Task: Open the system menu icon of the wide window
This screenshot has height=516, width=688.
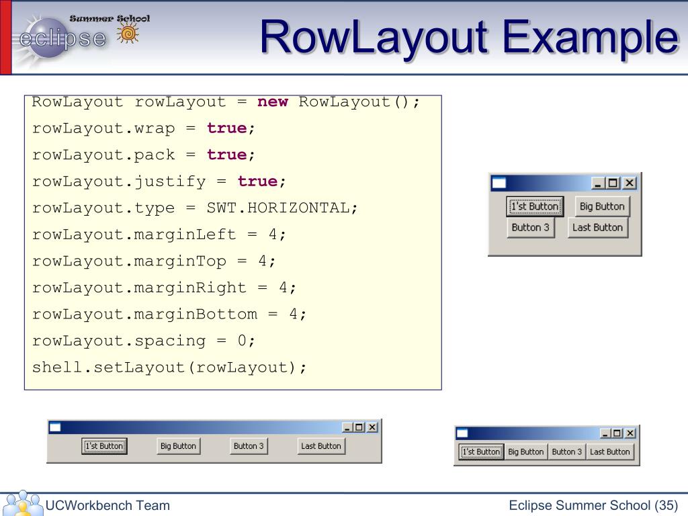Action: click(55, 427)
